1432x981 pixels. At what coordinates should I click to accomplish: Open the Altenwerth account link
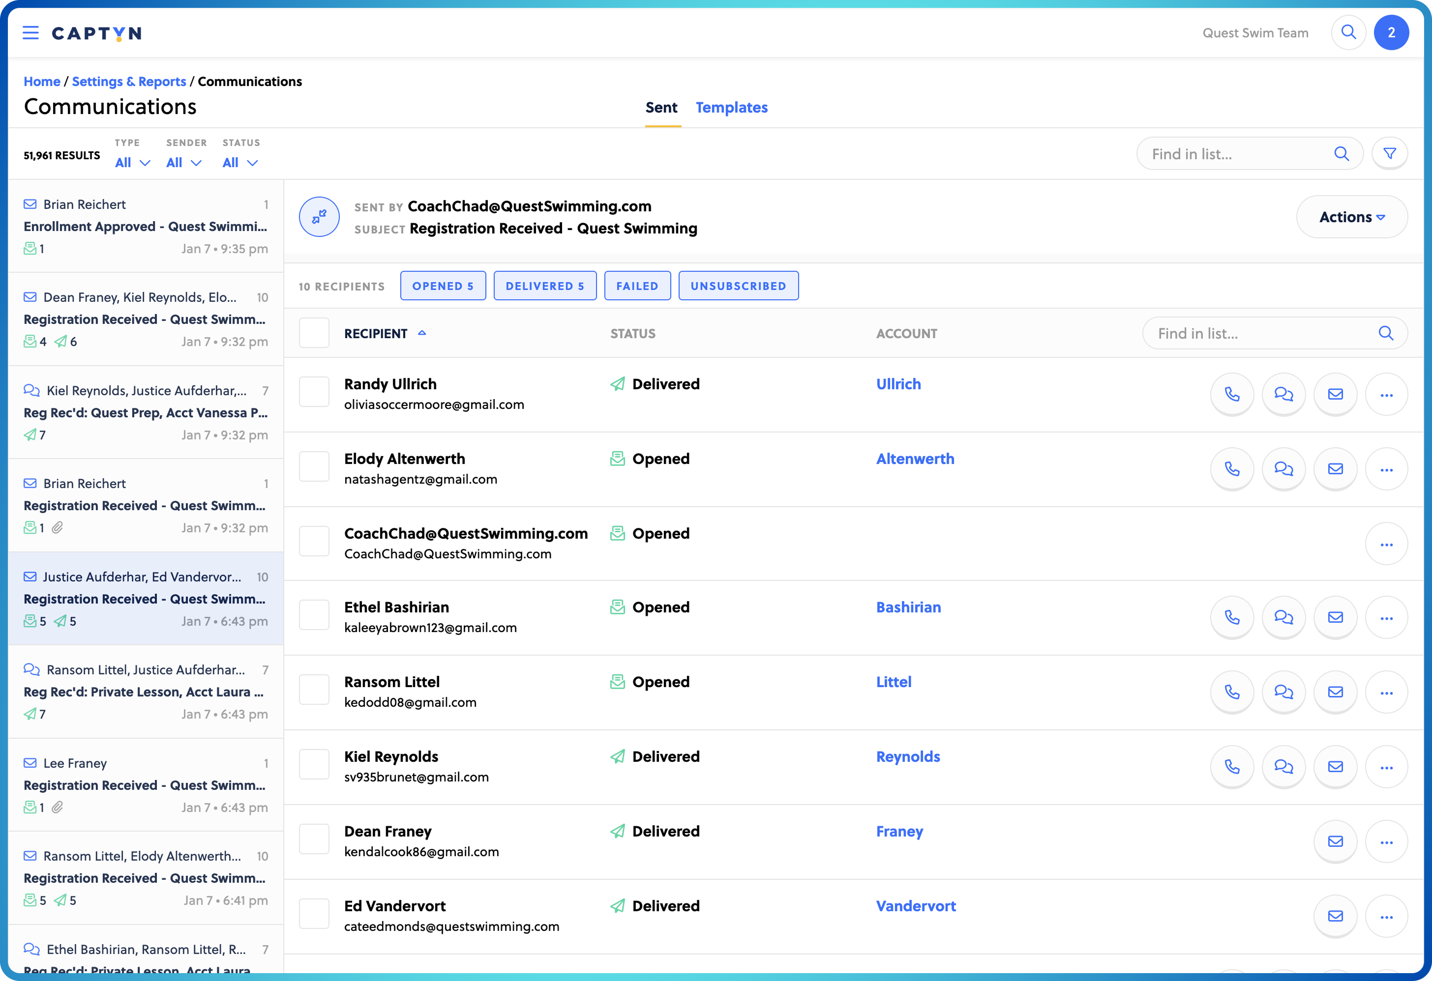coord(915,458)
